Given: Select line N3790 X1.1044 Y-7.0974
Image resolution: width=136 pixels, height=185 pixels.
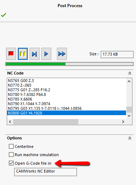Looking at the screenshot, I should pos(67,104).
